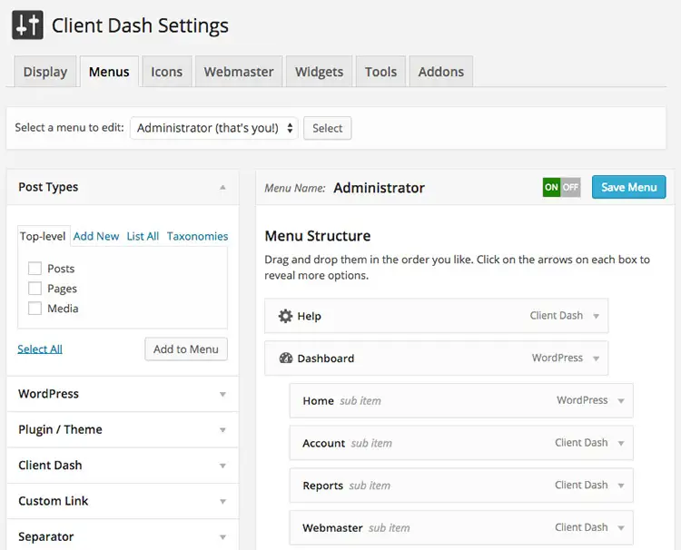Click the Add to Menu button
681x550 pixels.
point(186,349)
